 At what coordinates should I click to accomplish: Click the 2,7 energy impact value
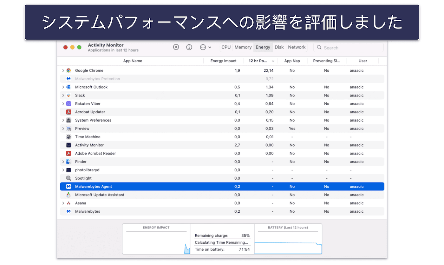click(x=237, y=145)
